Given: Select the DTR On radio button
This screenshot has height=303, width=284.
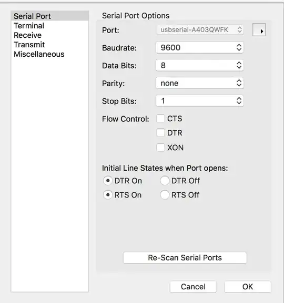Looking at the screenshot, I should (x=107, y=181).
